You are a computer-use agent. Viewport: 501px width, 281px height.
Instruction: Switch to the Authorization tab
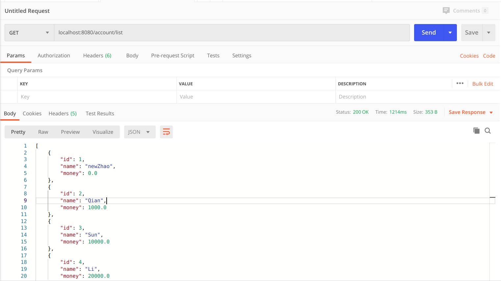54,55
